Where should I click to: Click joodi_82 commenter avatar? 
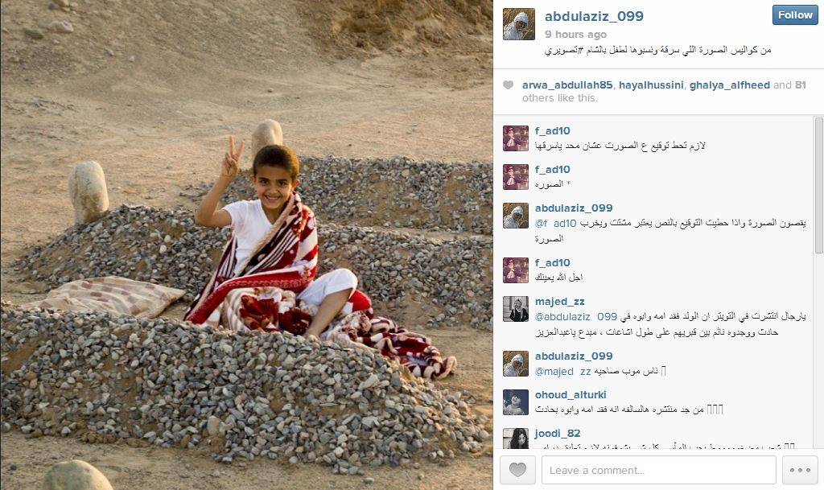click(x=516, y=439)
